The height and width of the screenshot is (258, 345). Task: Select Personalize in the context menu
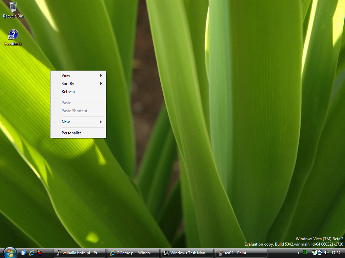(x=72, y=133)
